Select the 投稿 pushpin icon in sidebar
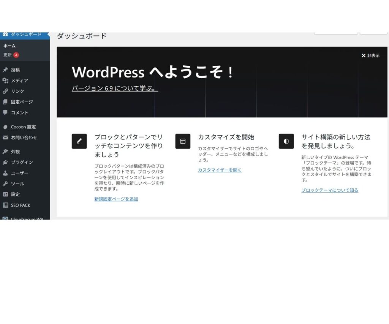Screen dimensions: 389x324 pyautogui.click(x=6, y=70)
